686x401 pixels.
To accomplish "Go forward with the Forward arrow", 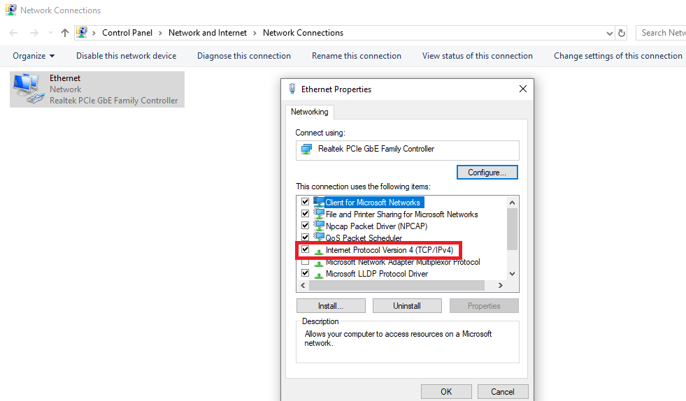I will coord(34,33).
